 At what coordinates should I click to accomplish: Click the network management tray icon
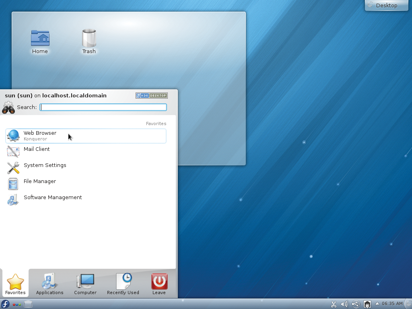tap(367, 304)
